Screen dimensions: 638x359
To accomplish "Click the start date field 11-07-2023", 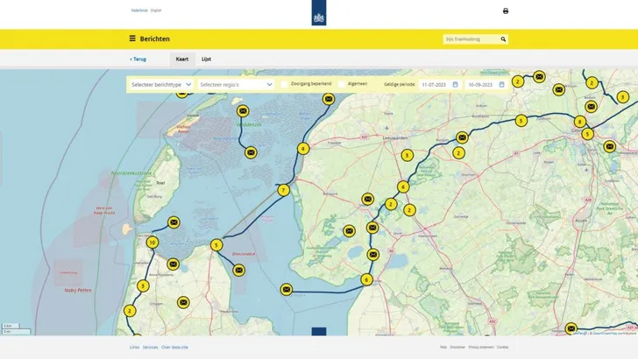I will point(435,85).
